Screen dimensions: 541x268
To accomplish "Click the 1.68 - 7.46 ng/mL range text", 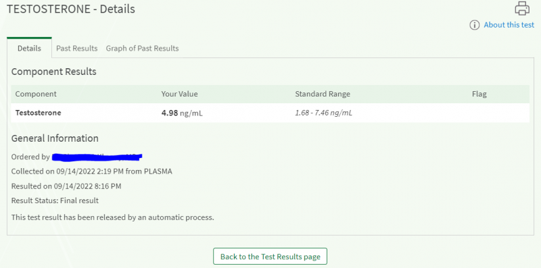I will [x=324, y=113].
